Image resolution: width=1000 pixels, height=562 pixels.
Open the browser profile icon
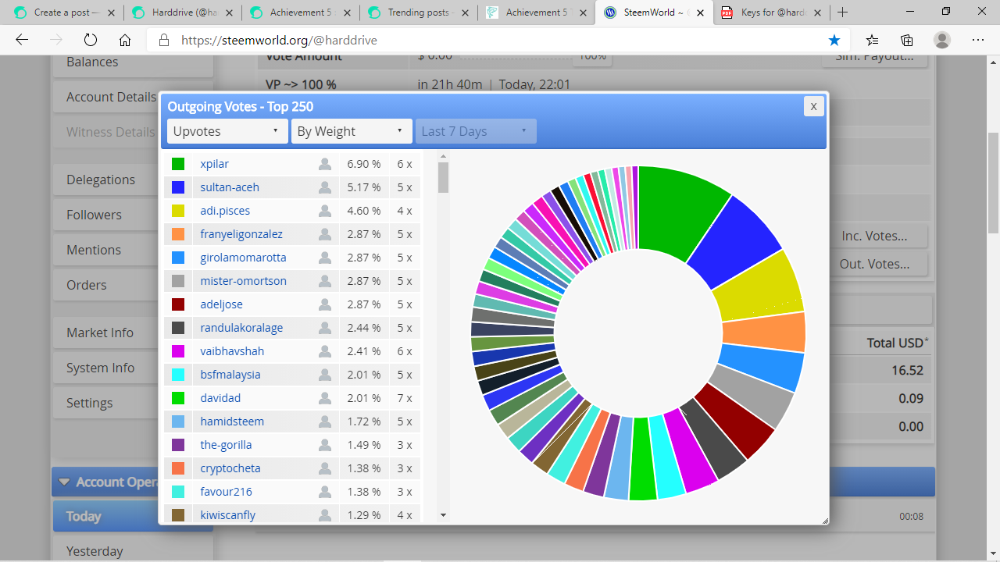pyautogui.click(x=941, y=40)
